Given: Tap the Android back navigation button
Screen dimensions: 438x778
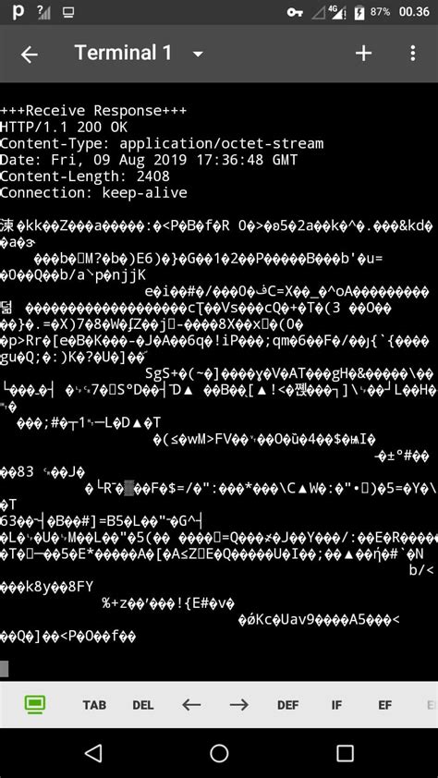Looking at the screenshot, I should pos(93,753).
